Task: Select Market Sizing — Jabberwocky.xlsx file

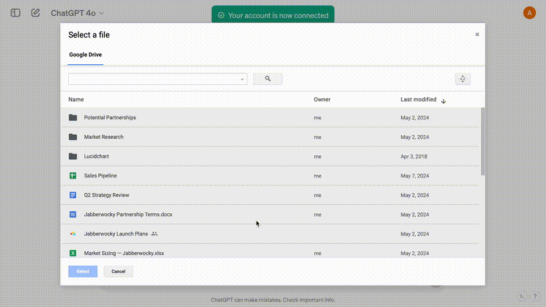Action: coord(124,253)
